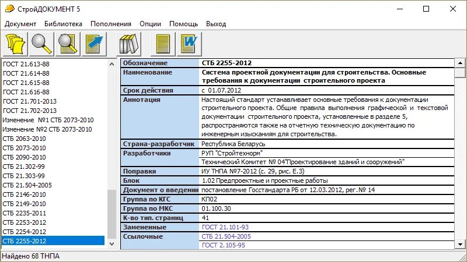The image size is (467, 262).
Task: Select ГОСТ 21.701-2013 in the list
Action: tap(30, 101)
